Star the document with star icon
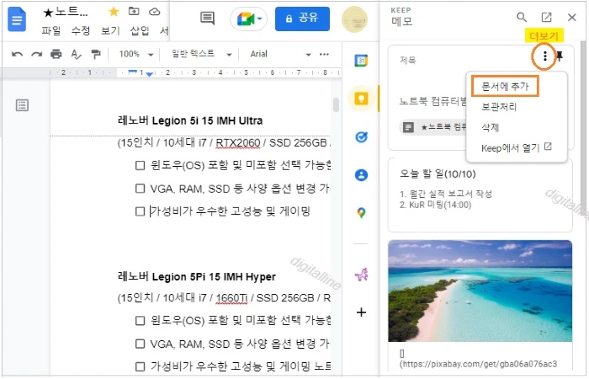589x379 pixels. [x=114, y=12]
